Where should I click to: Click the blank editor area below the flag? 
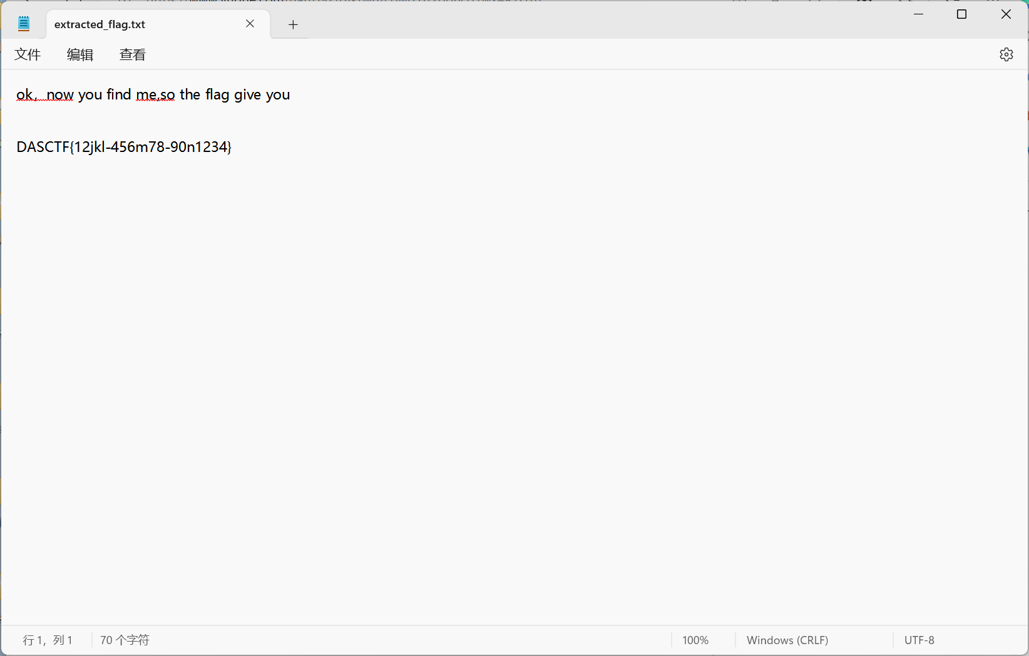pyautogui.click(x=501, y=375)
